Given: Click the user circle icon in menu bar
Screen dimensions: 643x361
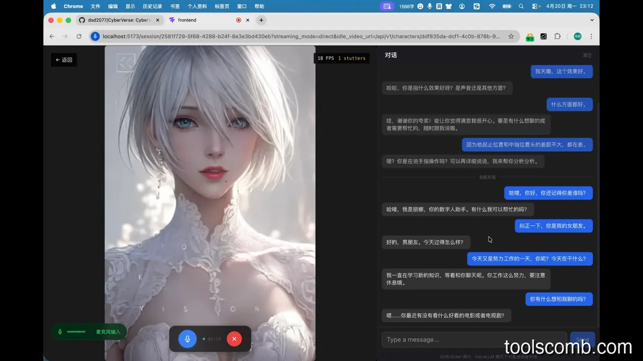Looking at the screenshot, I should [462, 6].
